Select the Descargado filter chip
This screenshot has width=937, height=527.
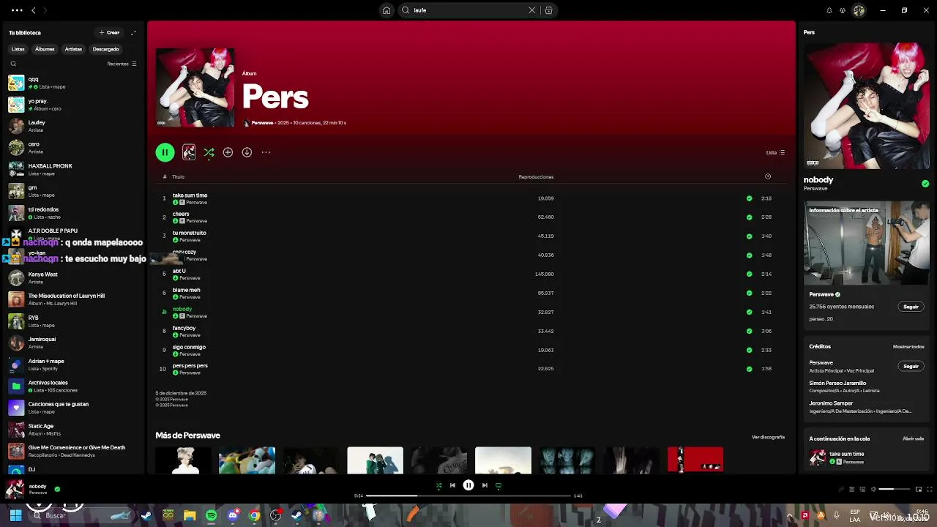click(x=105, y=49)
